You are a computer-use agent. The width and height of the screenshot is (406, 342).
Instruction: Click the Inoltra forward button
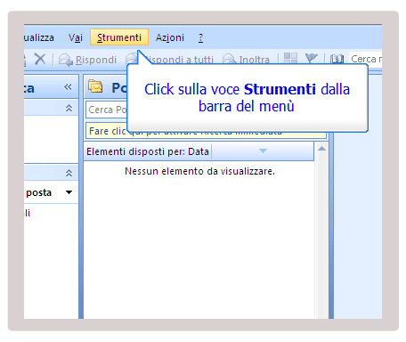point(246,60)
